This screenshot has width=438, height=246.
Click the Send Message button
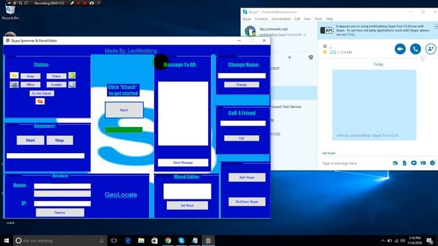coord(183,163)
